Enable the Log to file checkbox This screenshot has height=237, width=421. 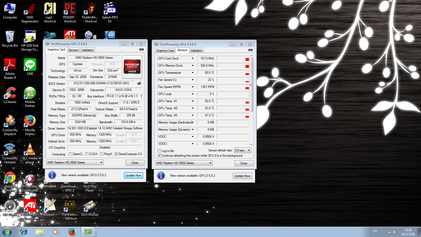pyautogui.click(x=159, y=151)
